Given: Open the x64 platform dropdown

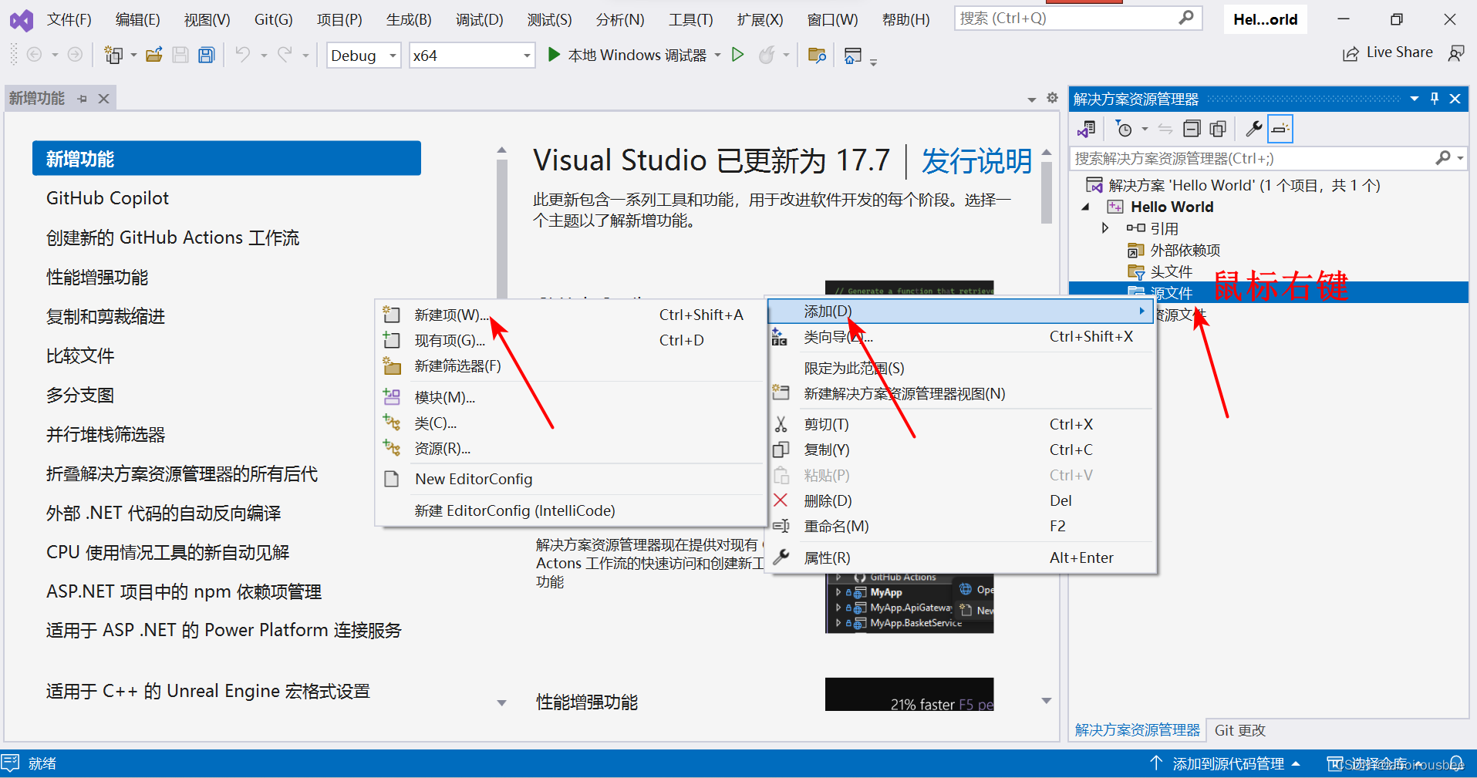Looking at the screenshot, I should click(x=472, y=56).
